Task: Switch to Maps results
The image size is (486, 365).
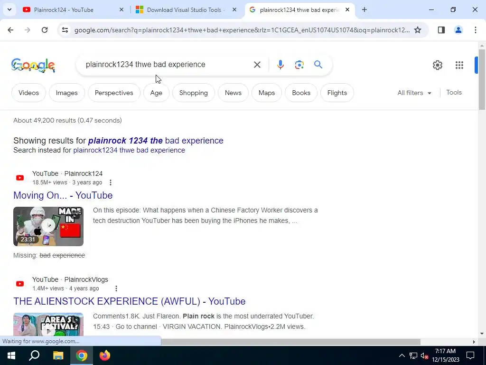Action: [267, 93]
